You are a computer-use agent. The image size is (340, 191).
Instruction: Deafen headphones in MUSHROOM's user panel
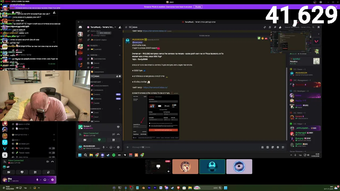coord(111,147)
